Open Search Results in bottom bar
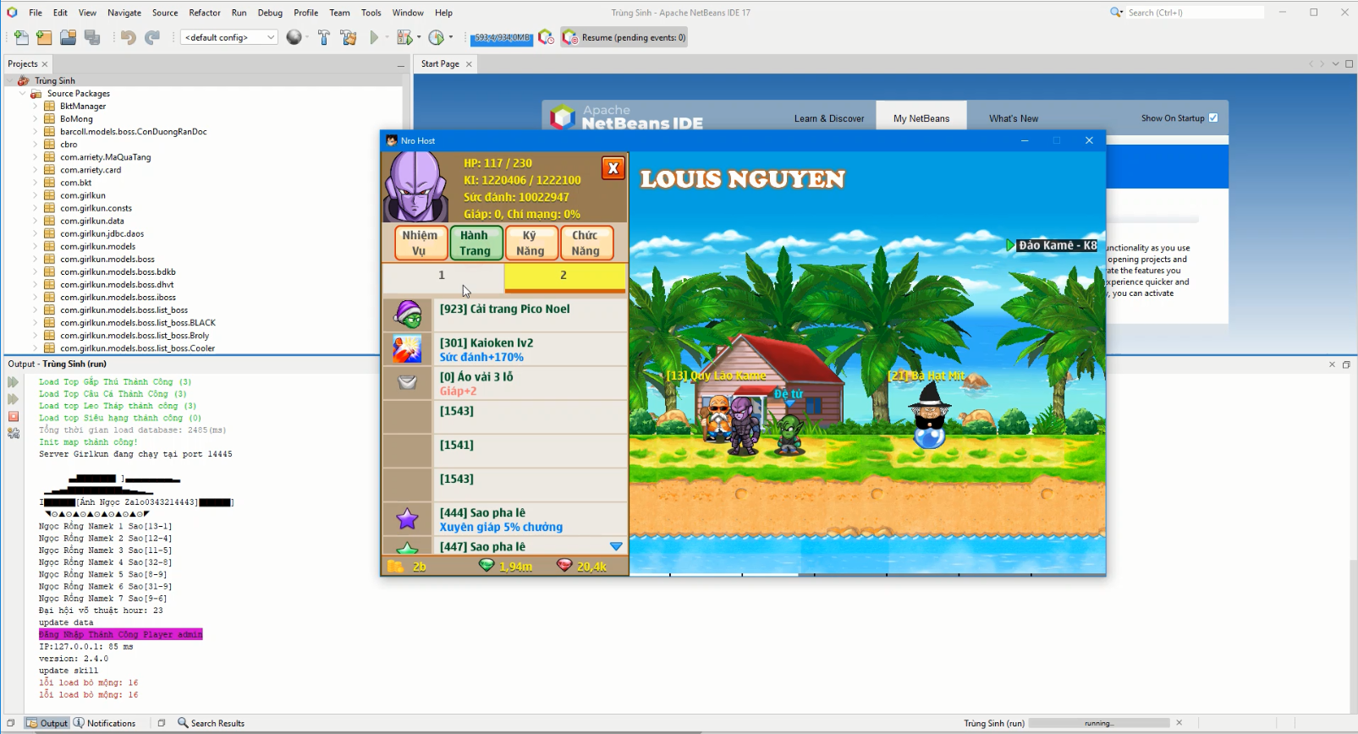 (211, 723)
